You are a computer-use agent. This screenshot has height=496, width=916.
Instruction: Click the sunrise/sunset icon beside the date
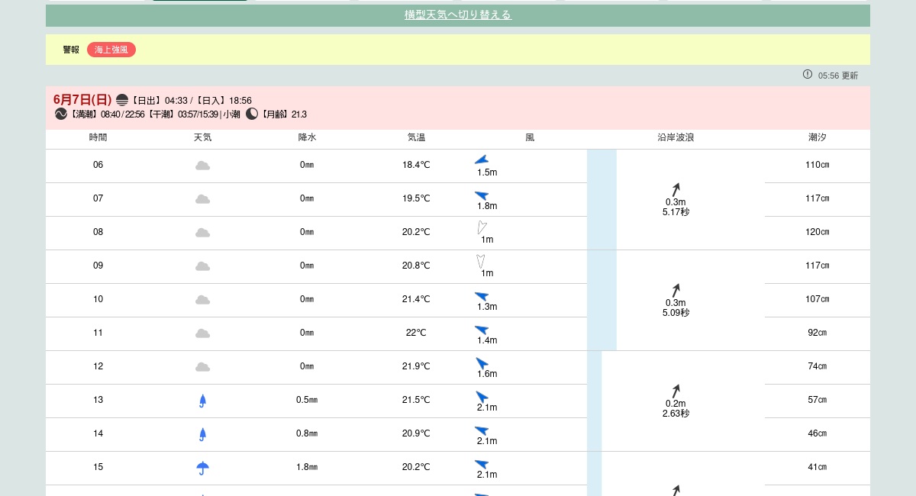(x=122, y=100)
